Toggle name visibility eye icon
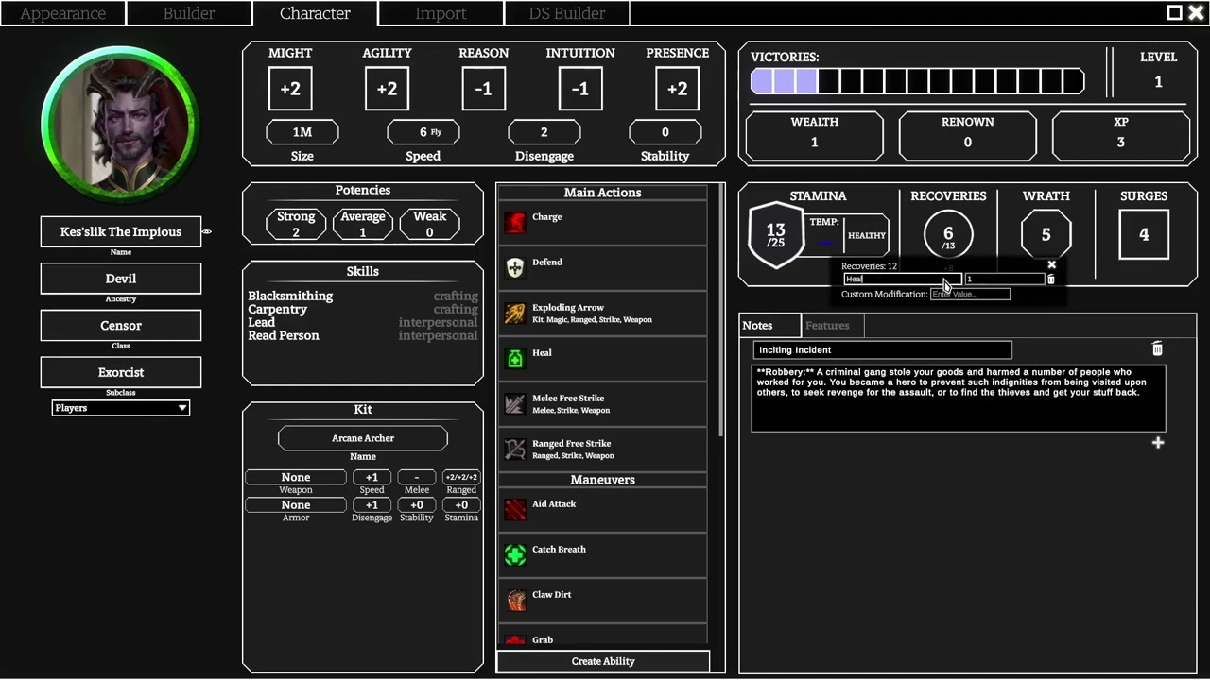Viewport: 1210px width, 680px height. coord(206,231)
